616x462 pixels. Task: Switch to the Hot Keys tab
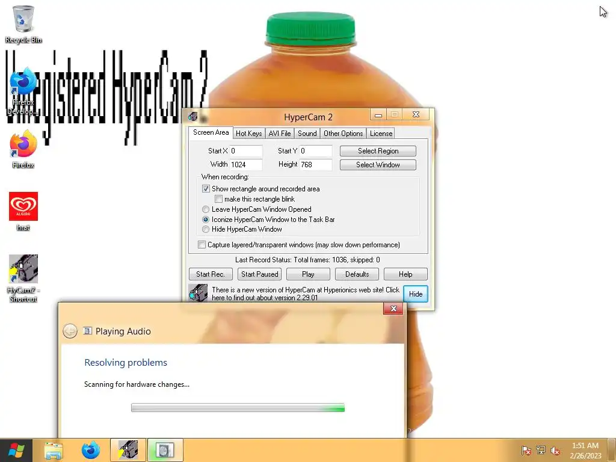(248, 133)
